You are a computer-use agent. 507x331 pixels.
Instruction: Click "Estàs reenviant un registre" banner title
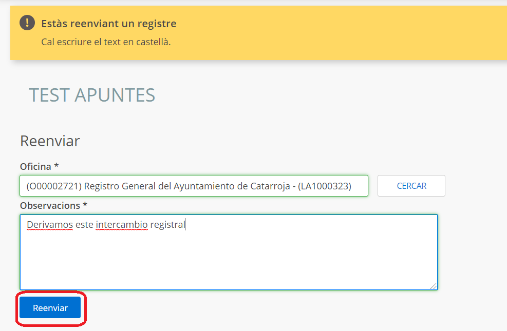[108, 24]
